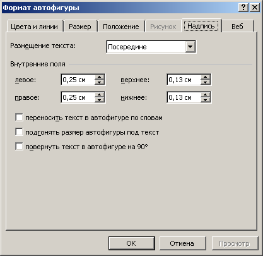Go to the Положение tab
Viewport: 263px width, 256px height.
[x=121, y=27]
